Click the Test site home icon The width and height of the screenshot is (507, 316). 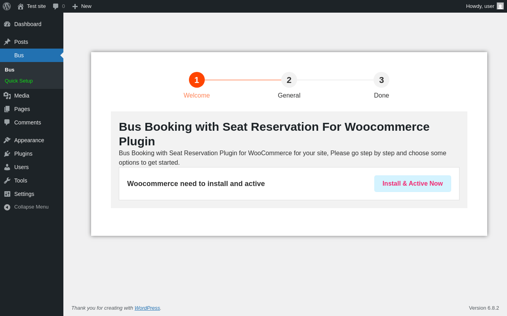(21, 6)
